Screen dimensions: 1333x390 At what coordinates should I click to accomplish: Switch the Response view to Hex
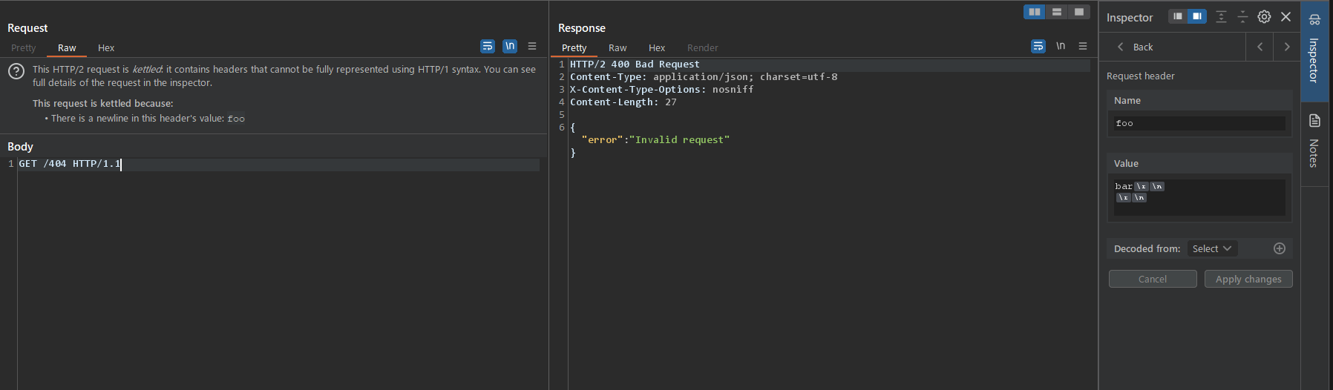coord(657,47)
